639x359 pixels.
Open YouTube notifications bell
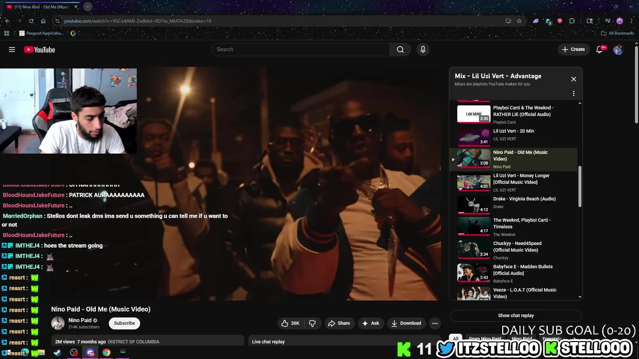point(600,49)
